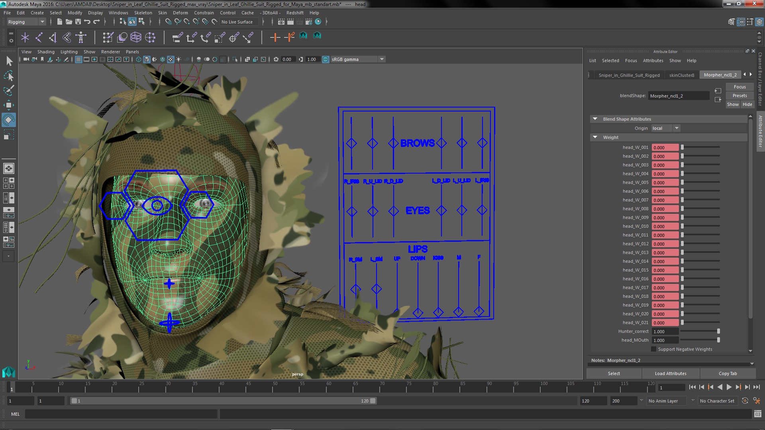Viewport: 765px width, 430px height.
Task: Select the Paint Skin Weights shelf tool
Action: click(x=108, y=37)
